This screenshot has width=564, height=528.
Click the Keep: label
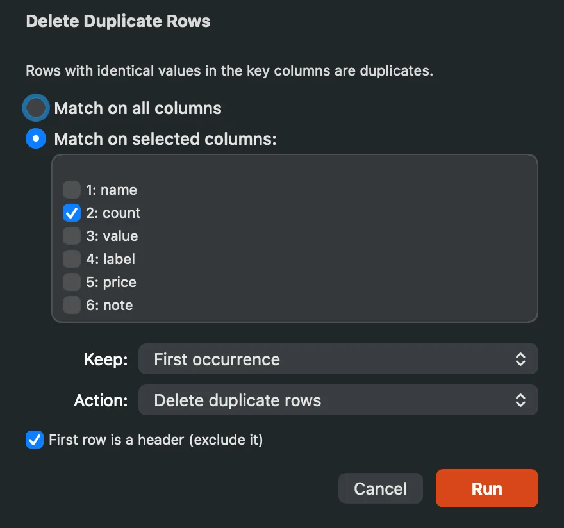pyautogui.click(x=106, y=359)
